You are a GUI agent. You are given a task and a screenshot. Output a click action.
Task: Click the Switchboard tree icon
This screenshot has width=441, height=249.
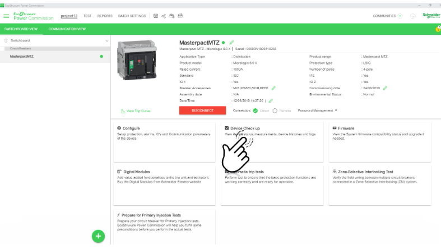6,40
